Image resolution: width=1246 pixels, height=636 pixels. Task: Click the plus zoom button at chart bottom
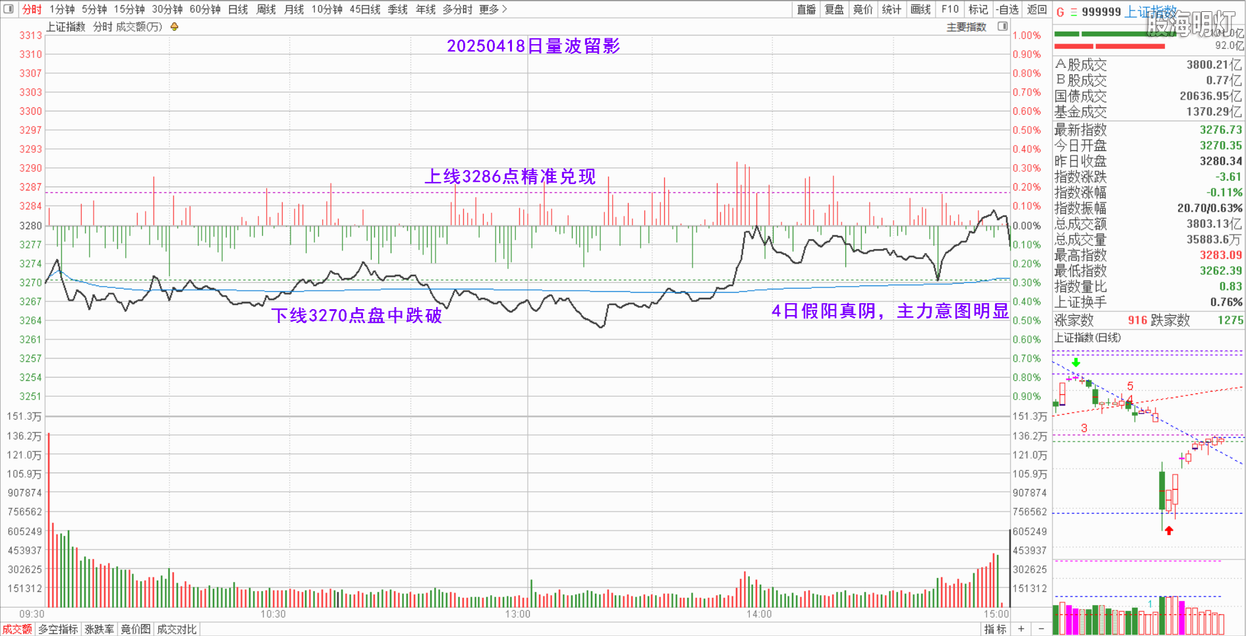point(1021,629)
